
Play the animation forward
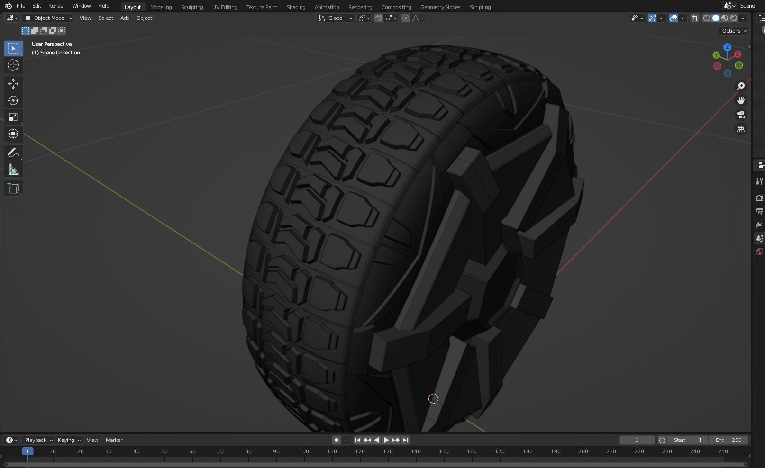click(386, 440)
